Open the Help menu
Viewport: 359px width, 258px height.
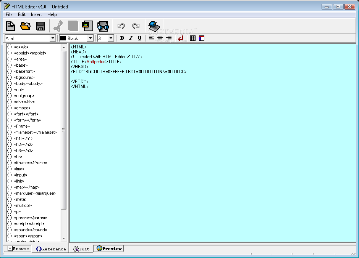point(52,14)
